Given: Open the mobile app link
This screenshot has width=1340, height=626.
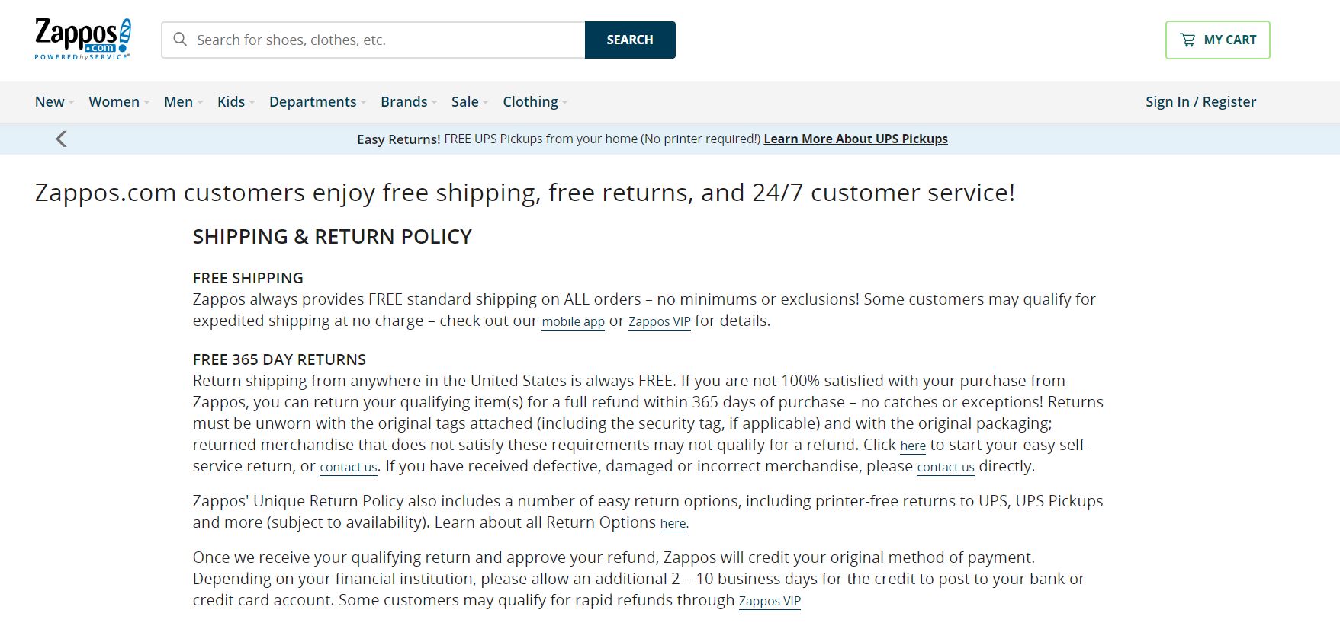Looking at the screenshot, I should (573, 321).
